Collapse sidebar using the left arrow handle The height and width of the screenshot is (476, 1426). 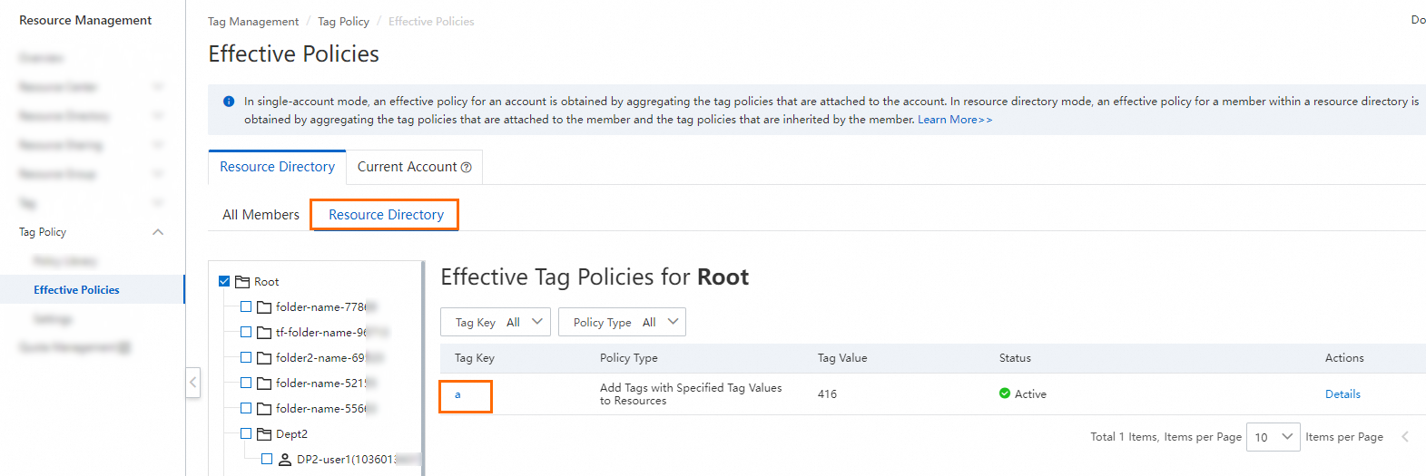[192, 383]
